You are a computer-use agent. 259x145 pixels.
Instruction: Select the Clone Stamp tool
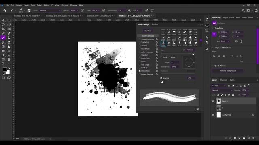tap(9, 38)
